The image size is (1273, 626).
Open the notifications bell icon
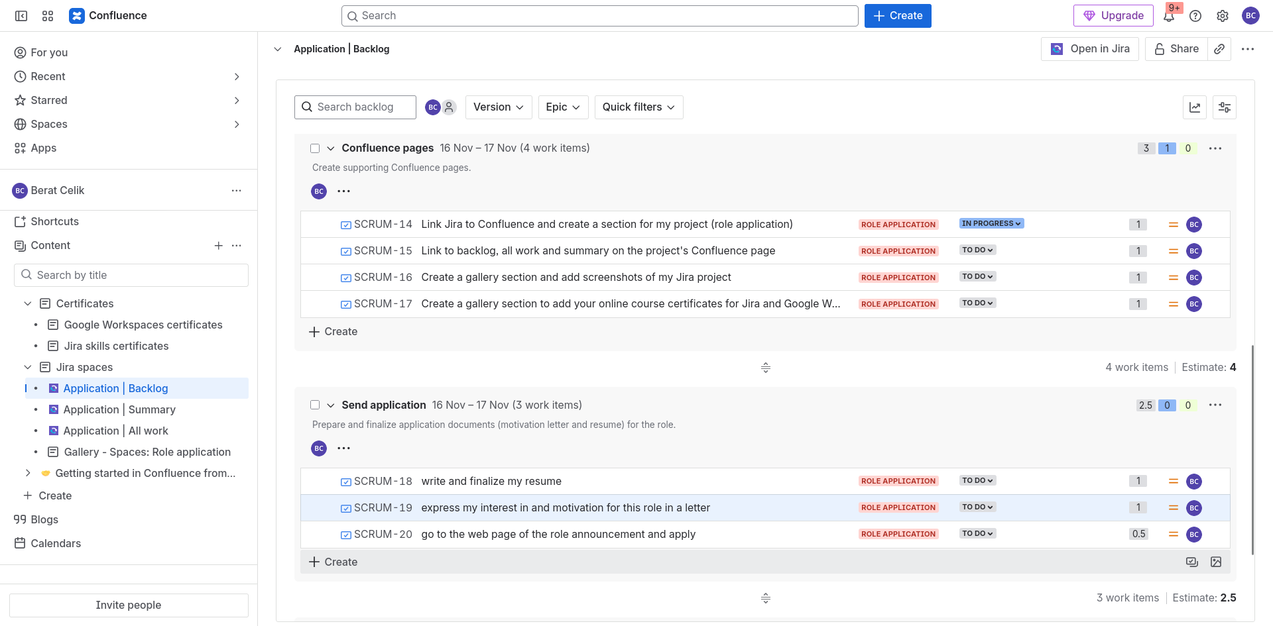click(x=1169, y=17)
